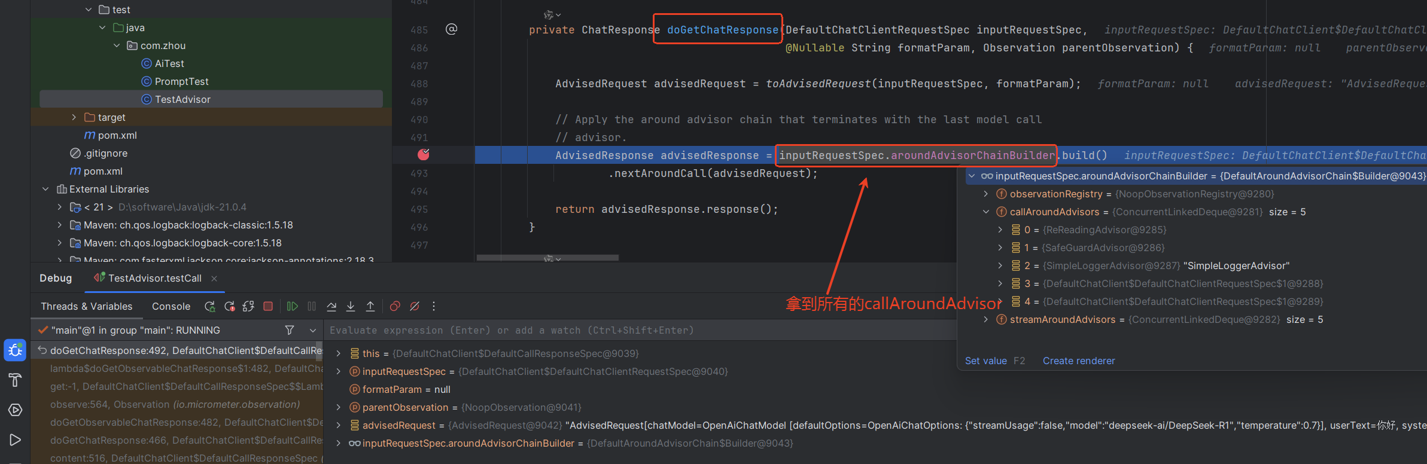This screenshot has width=1427, height=464.
Task: Select frame lambda$doGetObservableChatResponse$1:482
Action: pos(178,368)
